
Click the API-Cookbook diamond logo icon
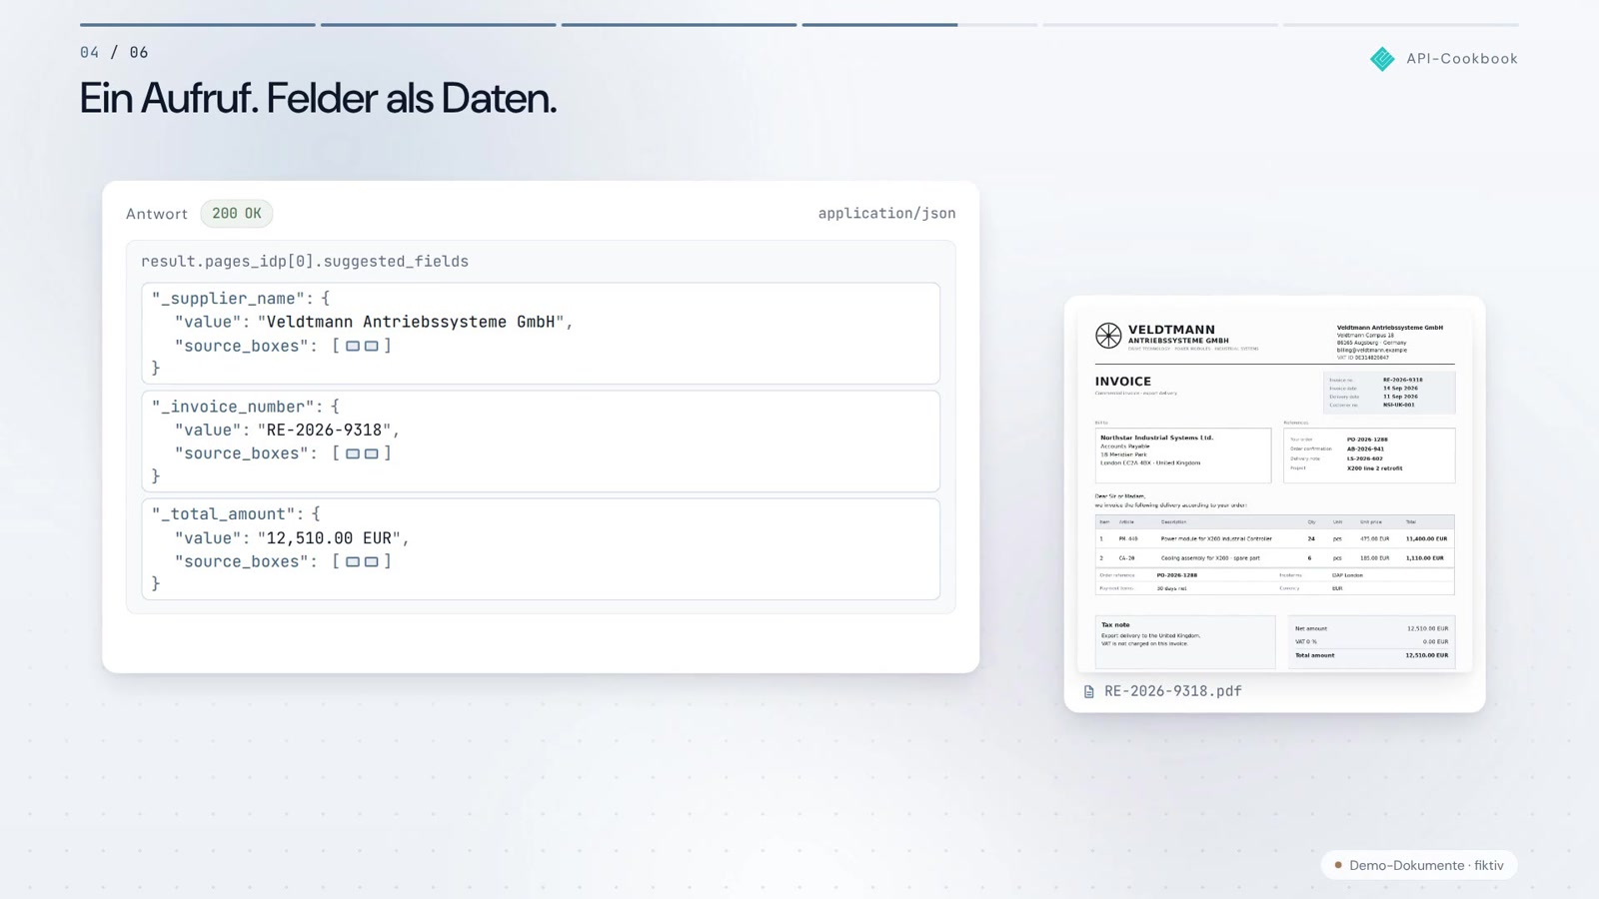pos(1382,59)
